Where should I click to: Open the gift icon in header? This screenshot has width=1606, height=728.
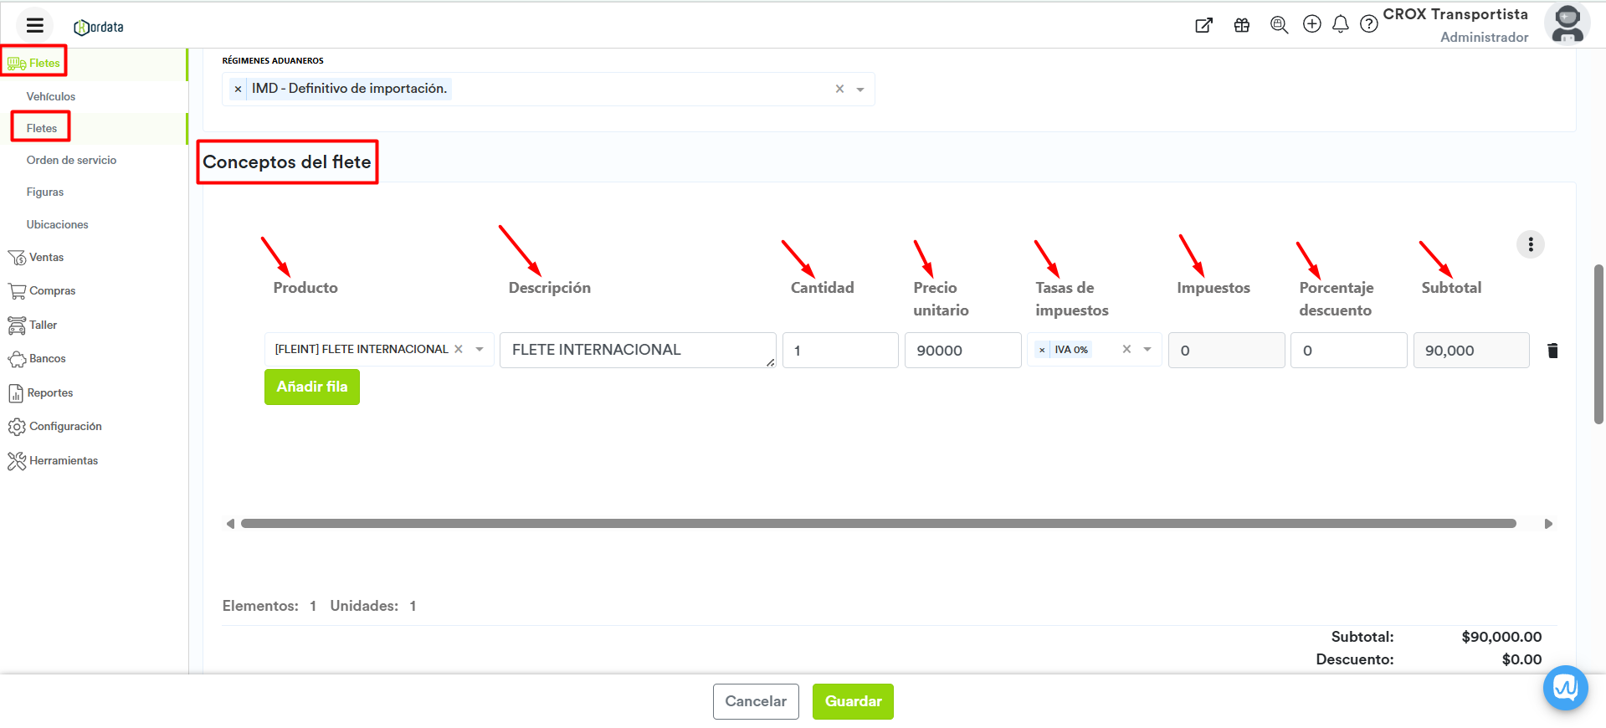(x=1242, y=25)
